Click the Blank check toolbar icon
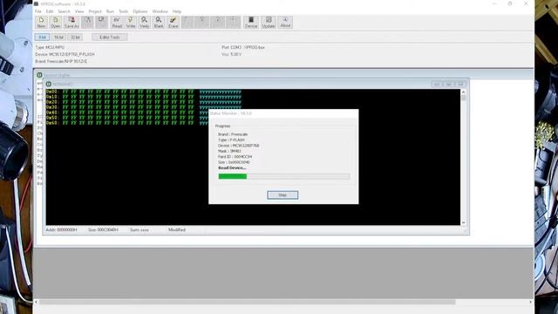This screenshot has height=314, width=558. point(159,22)
